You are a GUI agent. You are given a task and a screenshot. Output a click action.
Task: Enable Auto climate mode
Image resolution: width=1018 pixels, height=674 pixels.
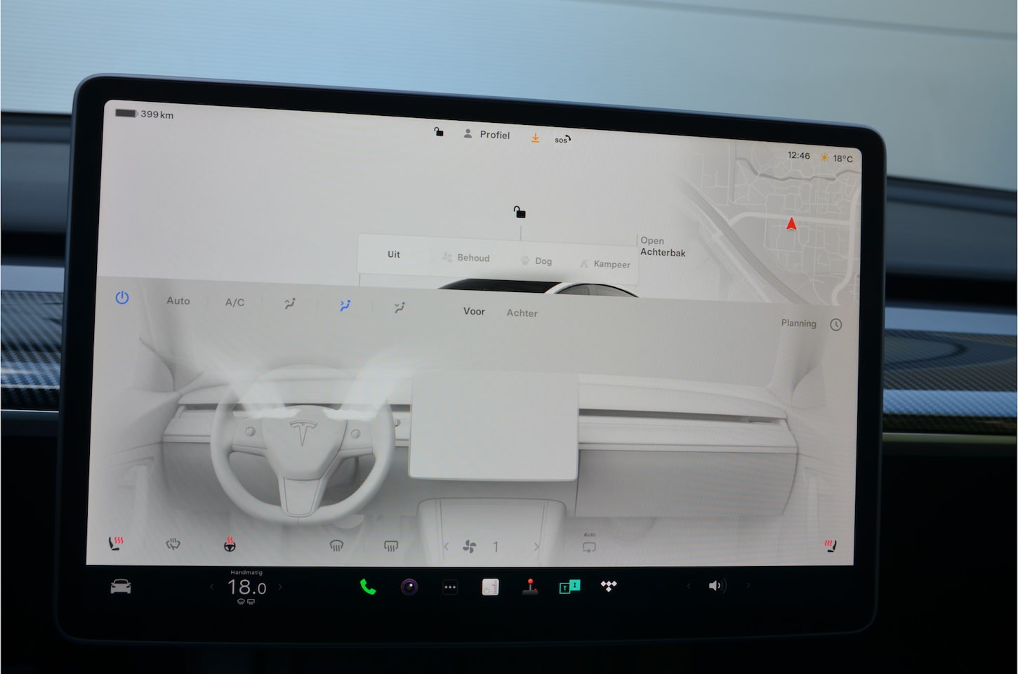[x=178, y=300]
